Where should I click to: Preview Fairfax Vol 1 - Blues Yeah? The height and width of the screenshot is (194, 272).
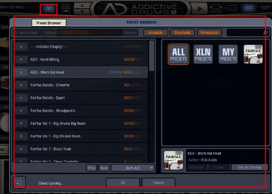click(x=21, y=149)
